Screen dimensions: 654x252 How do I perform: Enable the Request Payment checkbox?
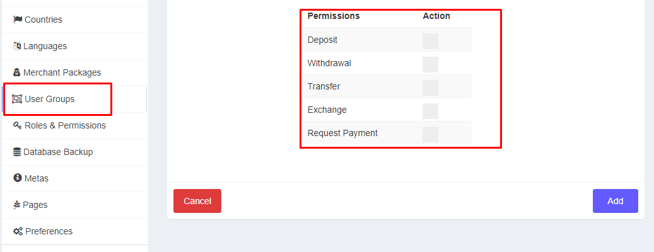pyautogui.click(x=430, y=134)
